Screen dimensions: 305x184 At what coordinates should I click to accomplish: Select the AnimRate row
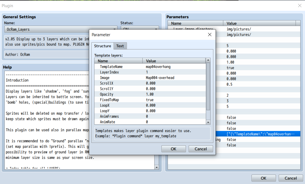click(x=150, y=122)
